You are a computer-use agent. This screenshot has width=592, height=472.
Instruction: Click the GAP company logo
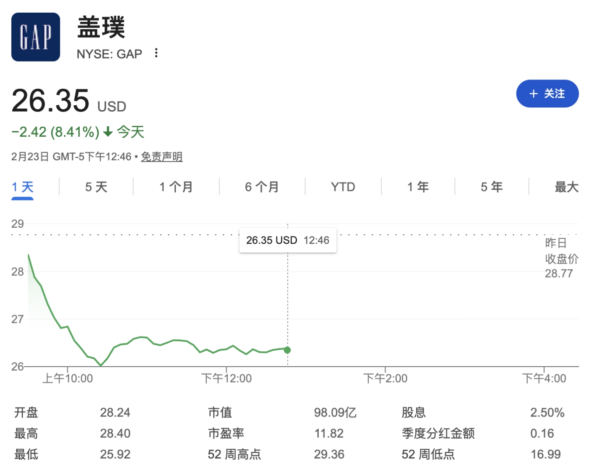coord(35,37)
